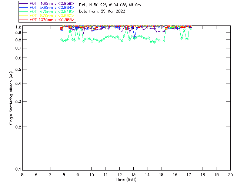237x189 pixels.
Task: Click the Single Scattering Albedo axis label
Action: pyautogui.click(x=11, y=98)
